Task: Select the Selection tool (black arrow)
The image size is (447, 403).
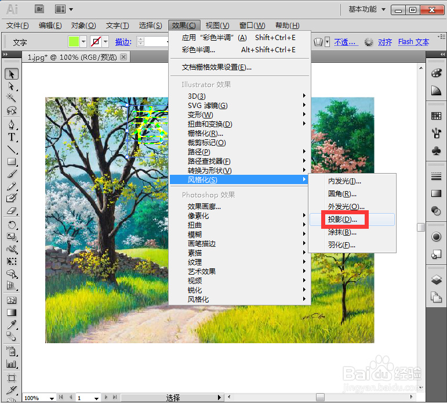Action: point(12,74)
